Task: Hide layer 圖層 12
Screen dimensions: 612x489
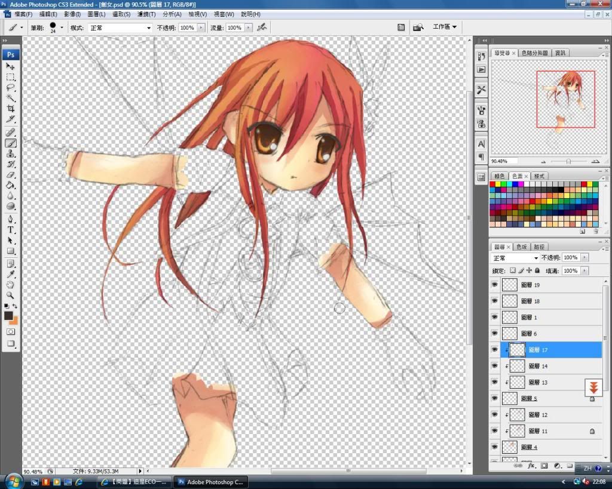Action: (494, 414)
